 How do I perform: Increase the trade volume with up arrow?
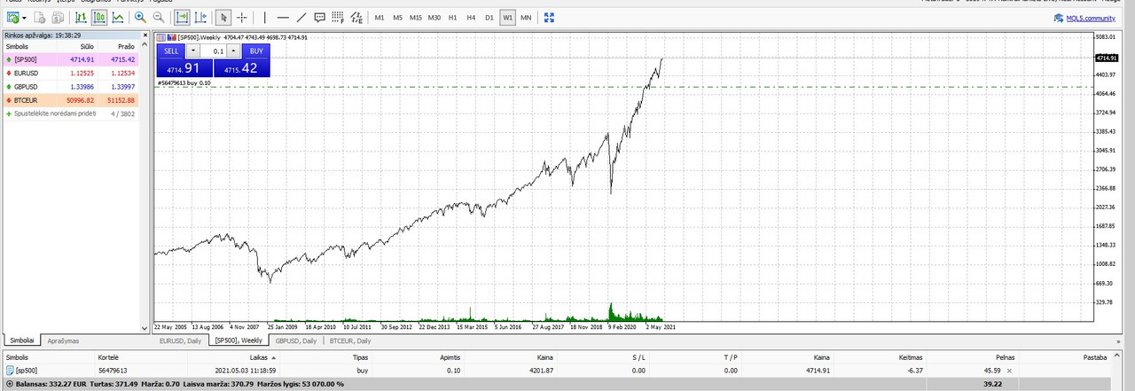pyautogui.click(x=233, y=51)
